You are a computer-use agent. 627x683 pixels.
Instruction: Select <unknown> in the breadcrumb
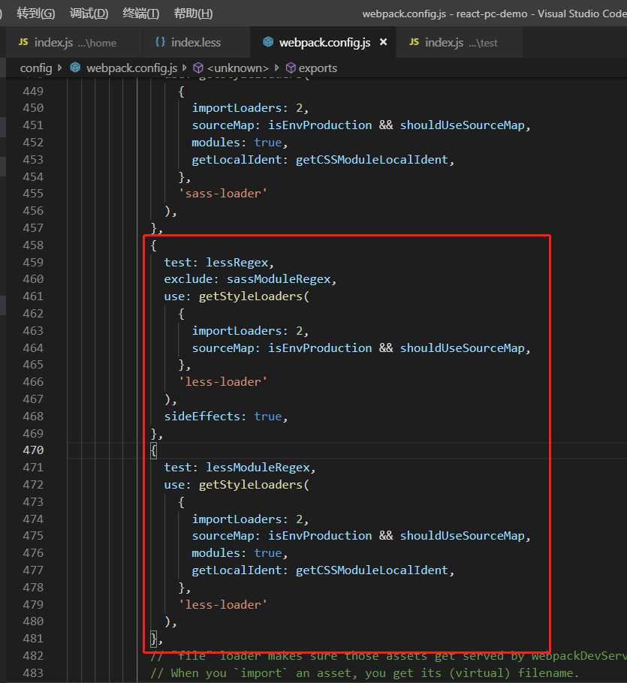click(x=238, y=68)
